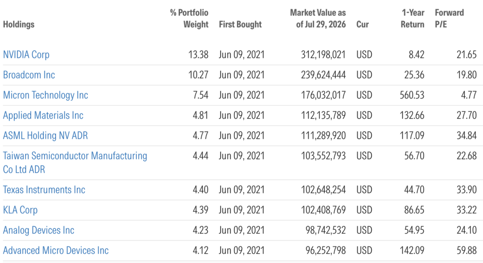The width and height of the screenshot is (483, 263).
Task: Open the KLA Corp link
Action: pos(20,210)
